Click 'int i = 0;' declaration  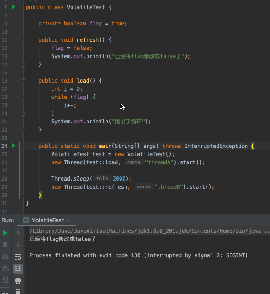coord(67,88)
